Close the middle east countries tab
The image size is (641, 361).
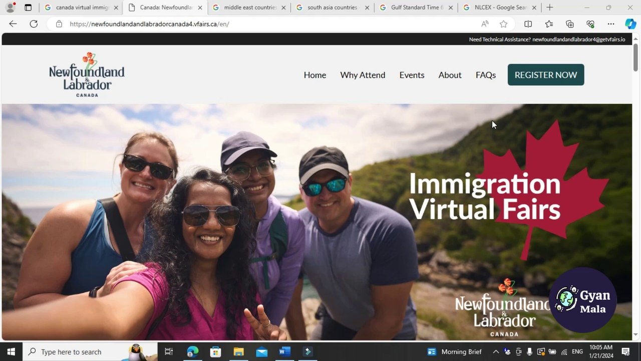click(283, 8)
